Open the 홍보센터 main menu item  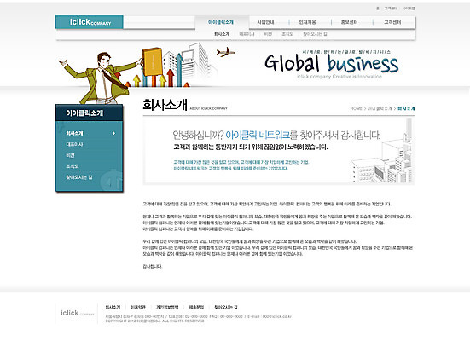click(349, 22)
